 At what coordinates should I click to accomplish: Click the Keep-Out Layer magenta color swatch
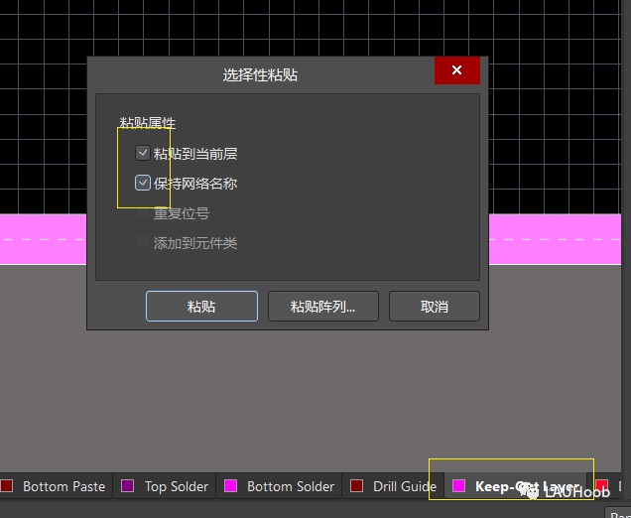(x=458, y=486)
